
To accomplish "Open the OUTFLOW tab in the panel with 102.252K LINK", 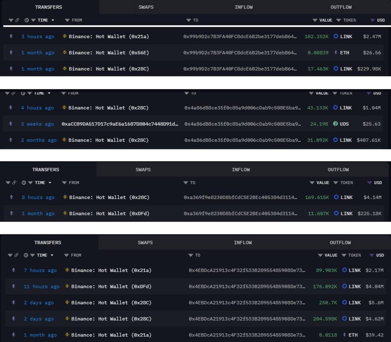I will tap(341, 7).
